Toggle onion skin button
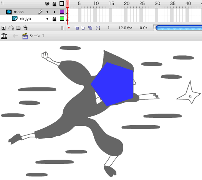Viewport: 202px width, 180px height. (77, 28)
